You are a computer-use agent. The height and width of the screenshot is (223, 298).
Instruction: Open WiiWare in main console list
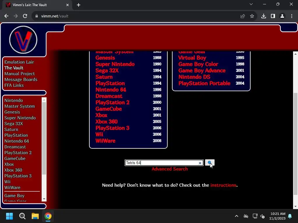[105, 141]
